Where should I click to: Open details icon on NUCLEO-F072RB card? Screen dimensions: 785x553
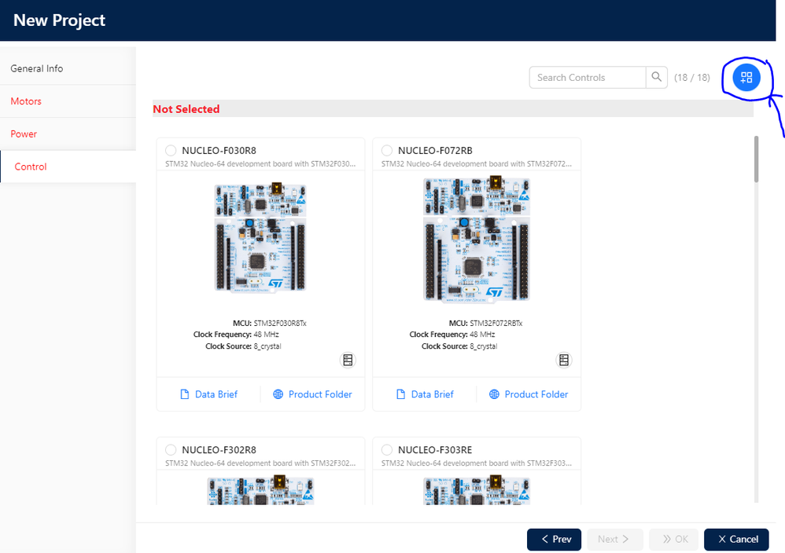point(564,360)
